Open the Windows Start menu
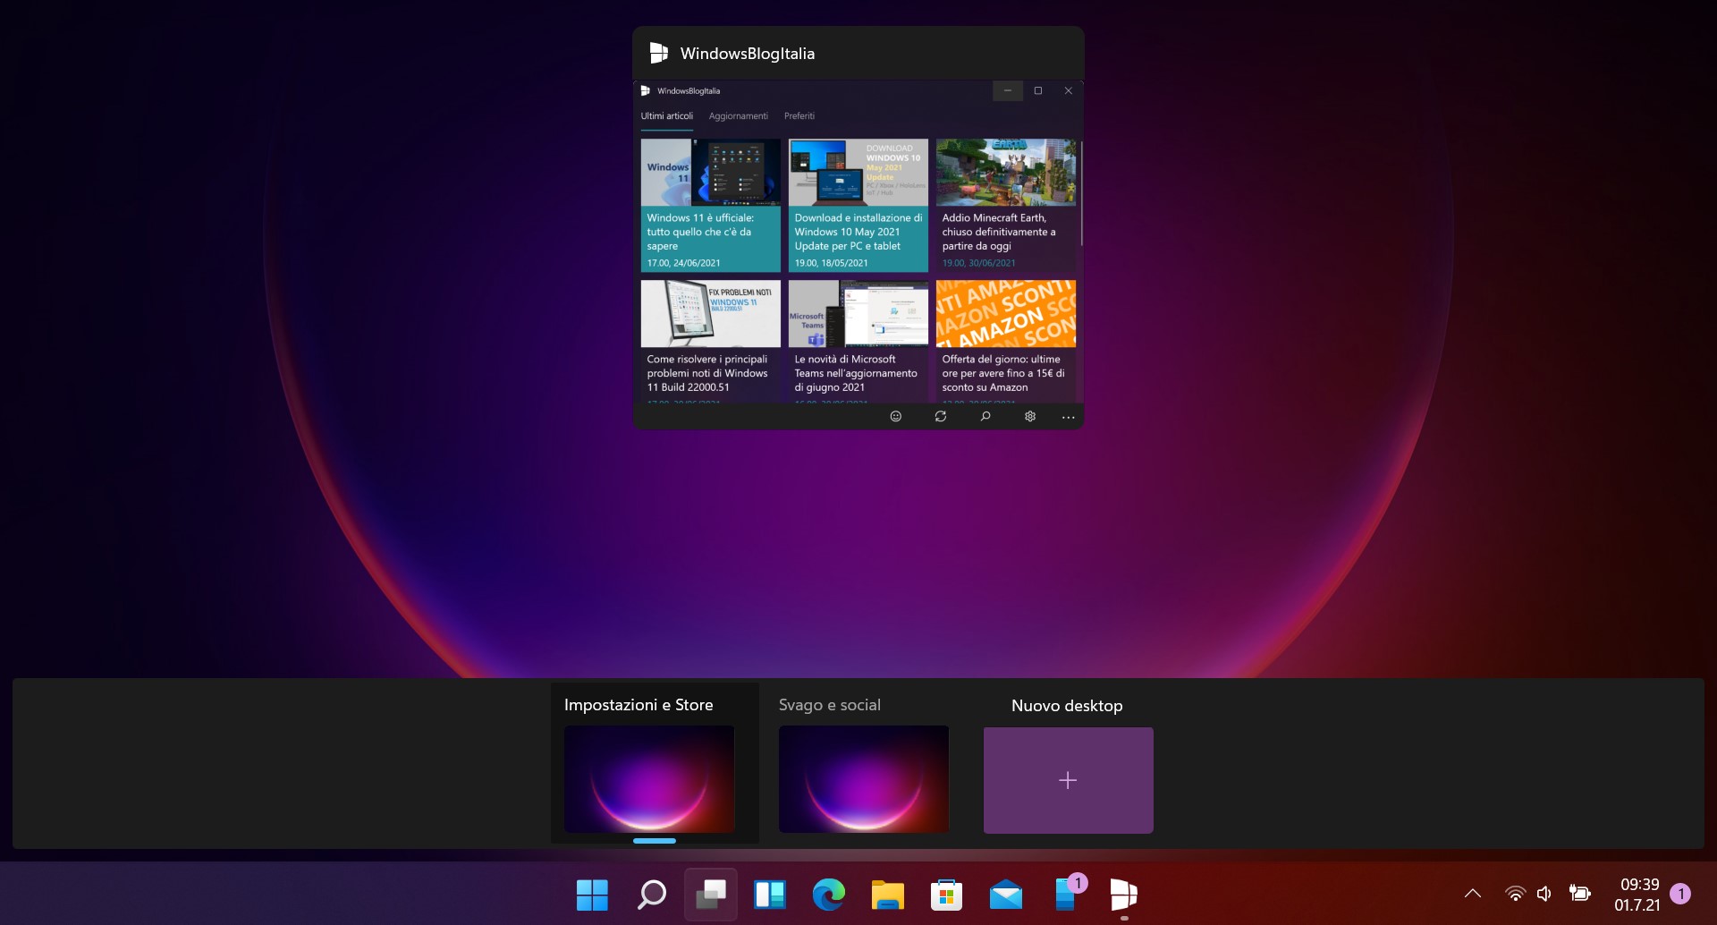The image size is (1717, 925). pyautogui.click(x=592, y=895)
